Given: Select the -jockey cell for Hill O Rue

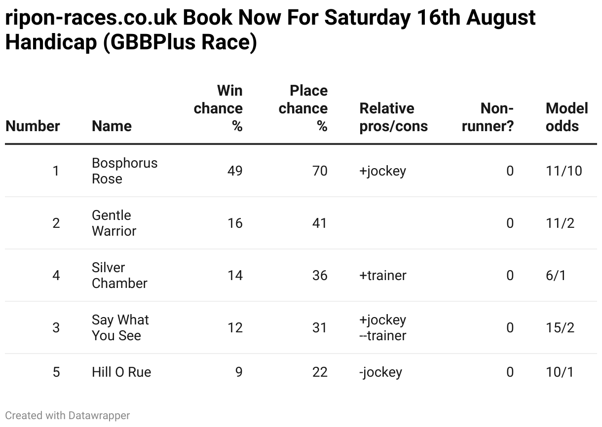Looking at the screenshot, I should (x=380, y=372).
